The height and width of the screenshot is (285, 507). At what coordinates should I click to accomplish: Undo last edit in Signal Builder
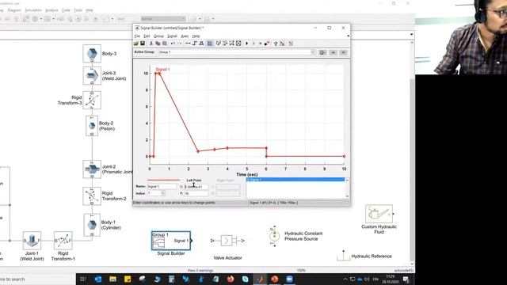pos(173,44)
